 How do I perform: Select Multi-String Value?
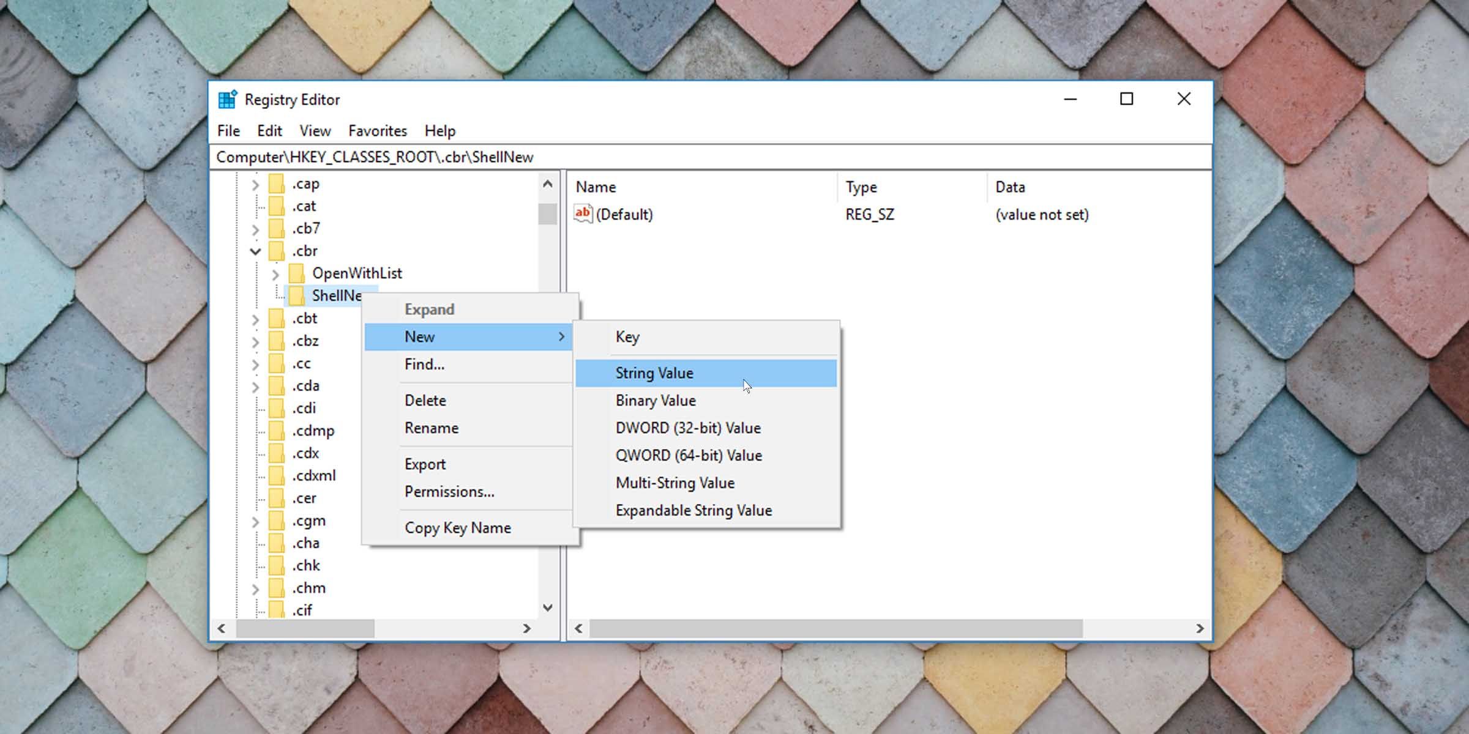coord(706,483)
